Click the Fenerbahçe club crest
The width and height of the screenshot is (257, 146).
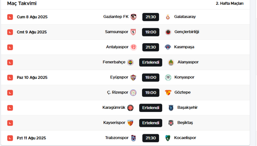coord(130,62)
